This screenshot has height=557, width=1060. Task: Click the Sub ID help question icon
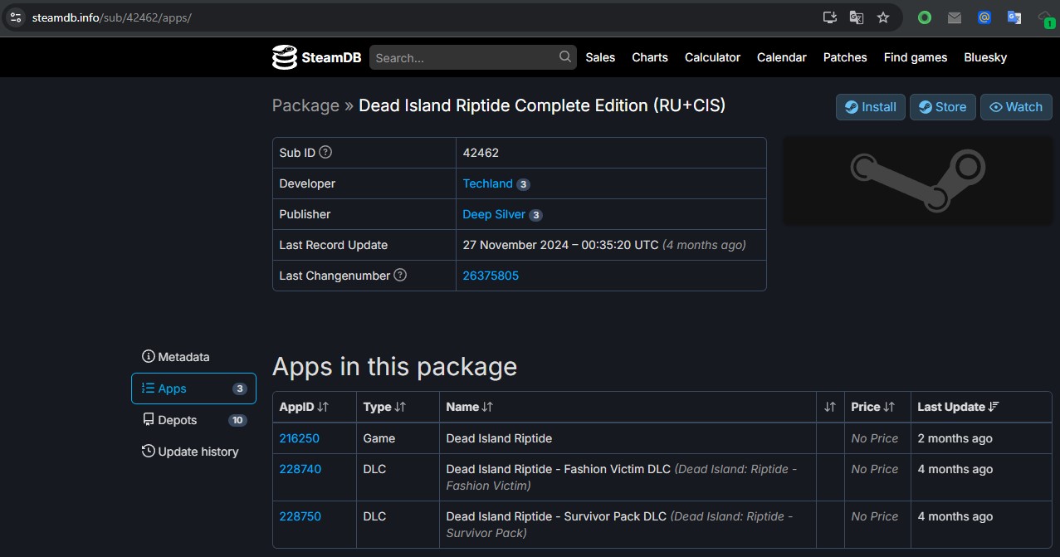tap(325, 153)
